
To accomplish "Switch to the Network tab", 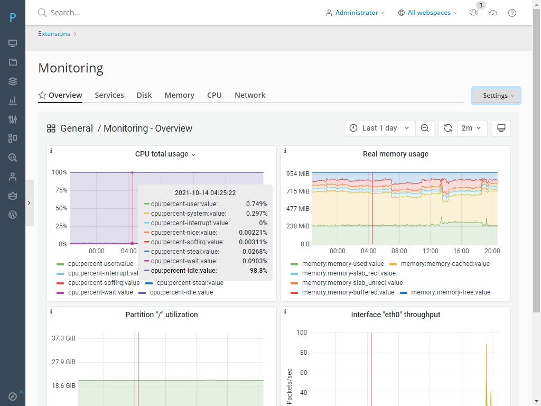I will coord(249,95).
